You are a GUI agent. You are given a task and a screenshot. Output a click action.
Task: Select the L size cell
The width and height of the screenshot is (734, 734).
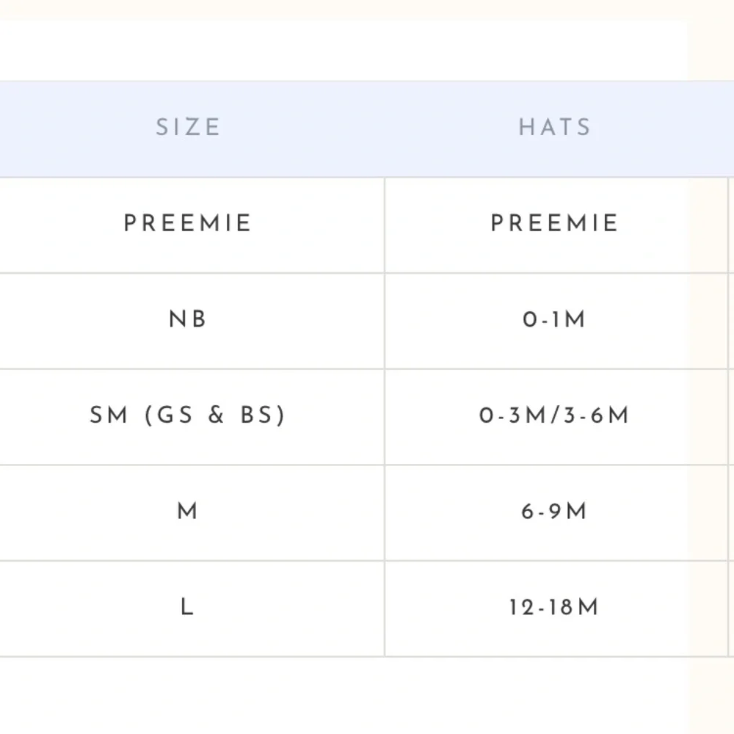(x=188, y=608)
